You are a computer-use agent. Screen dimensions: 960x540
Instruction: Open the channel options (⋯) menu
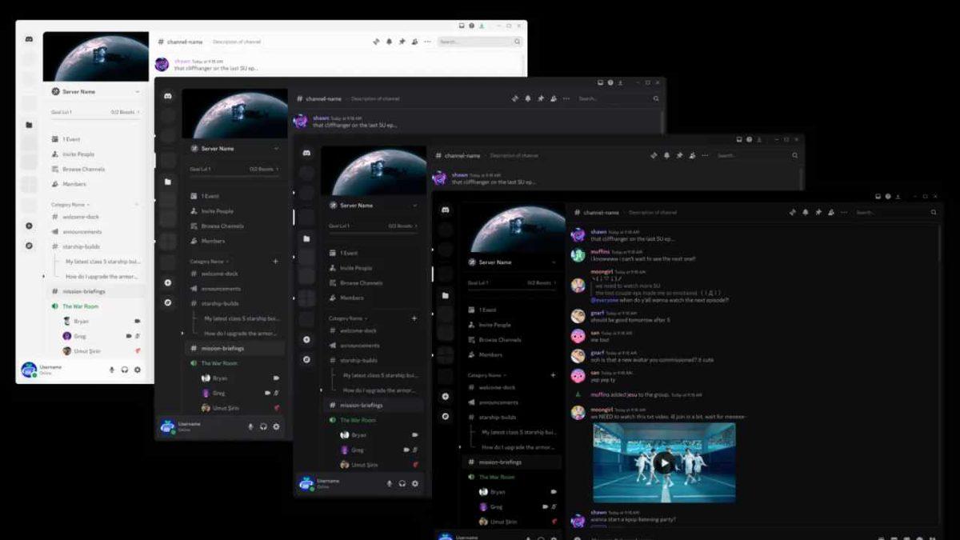coord(844,213)
